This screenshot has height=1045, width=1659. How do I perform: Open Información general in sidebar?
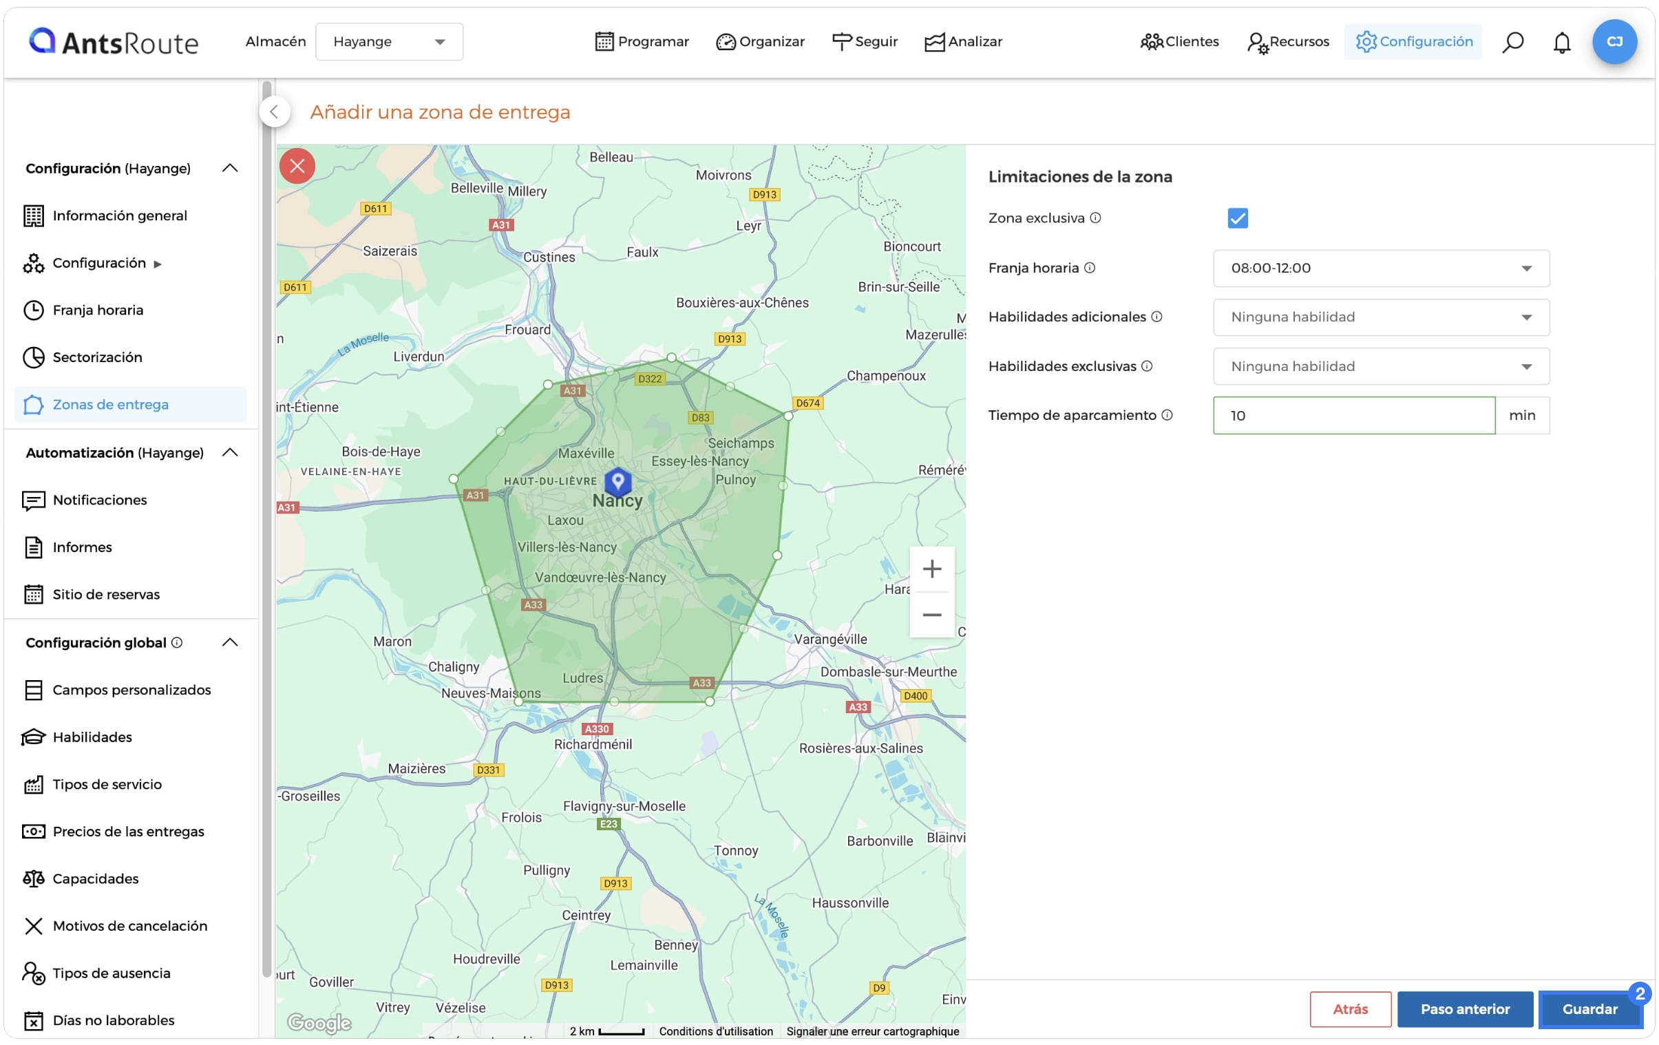click(x=130, y=215)
